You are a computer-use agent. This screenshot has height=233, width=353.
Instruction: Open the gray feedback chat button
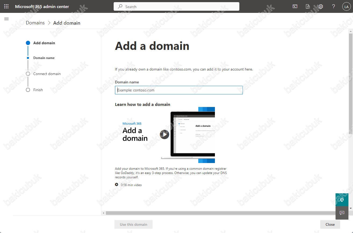342,213
